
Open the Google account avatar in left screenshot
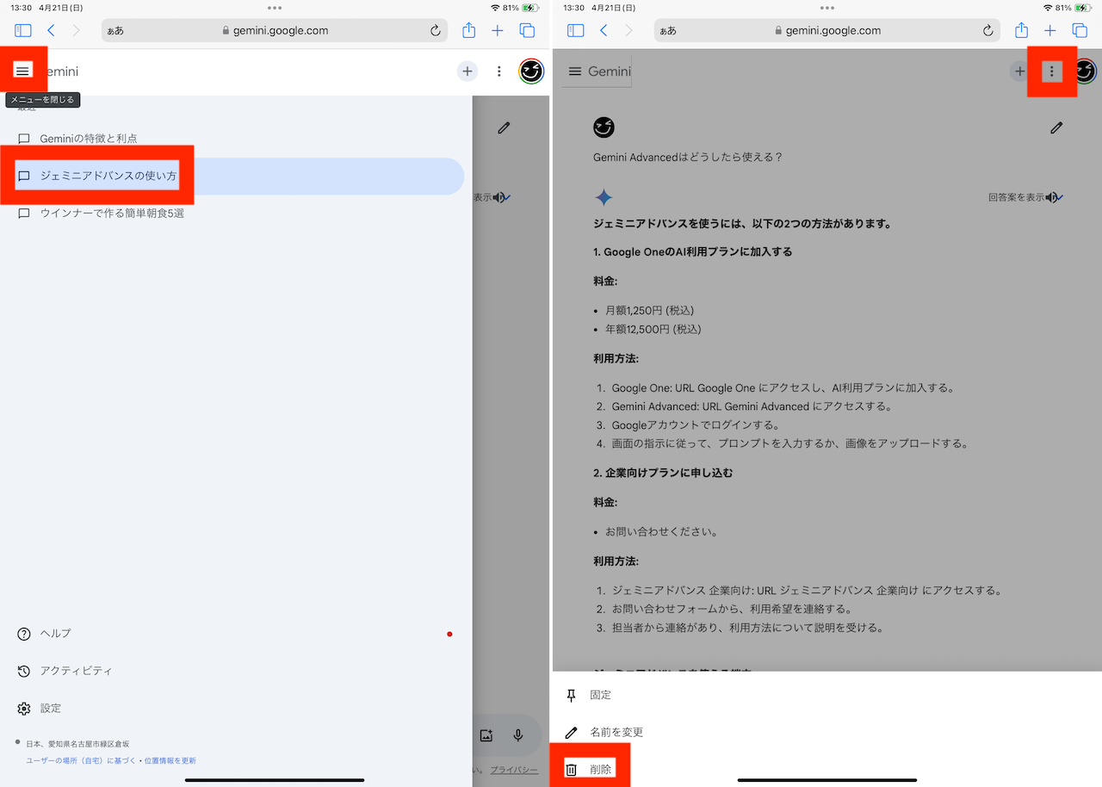tap(531, 71)
